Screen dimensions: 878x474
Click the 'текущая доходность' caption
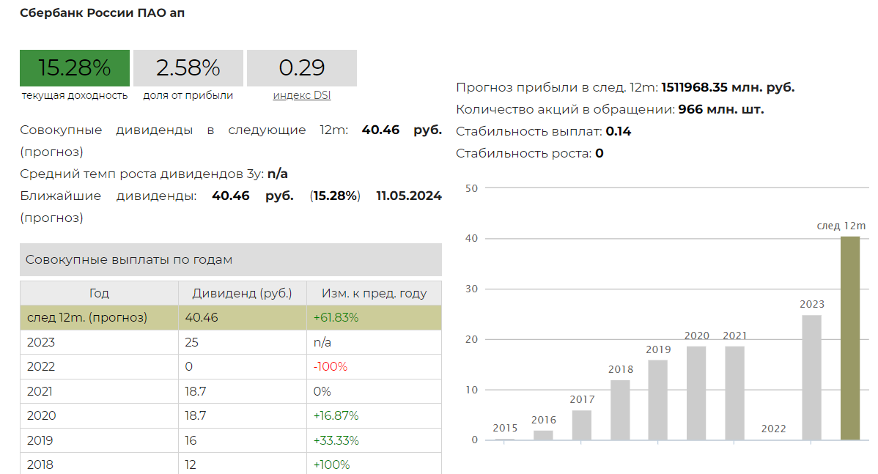click(75, 96)
